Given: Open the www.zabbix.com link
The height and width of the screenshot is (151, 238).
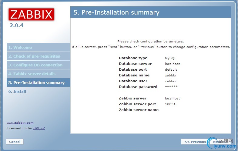Looking at the screenshot, I should tap(20, 122).
